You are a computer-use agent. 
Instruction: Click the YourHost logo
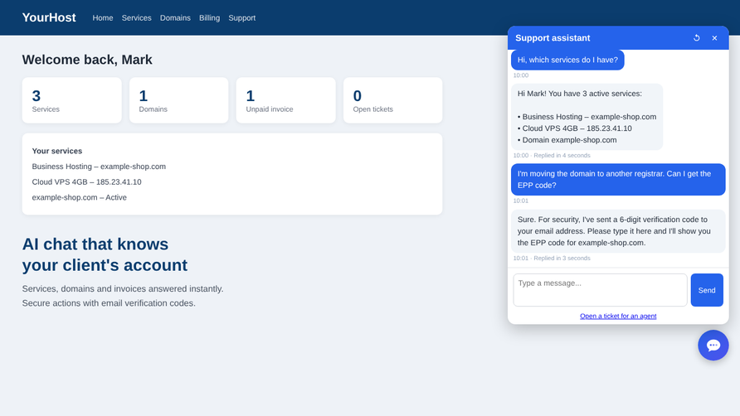(x=49, y=17)
